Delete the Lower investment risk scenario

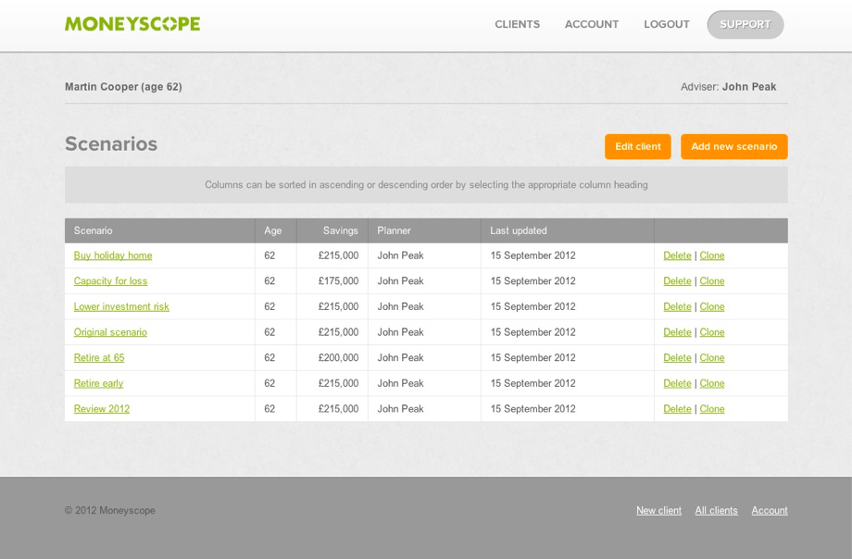[x=677, y=306]
